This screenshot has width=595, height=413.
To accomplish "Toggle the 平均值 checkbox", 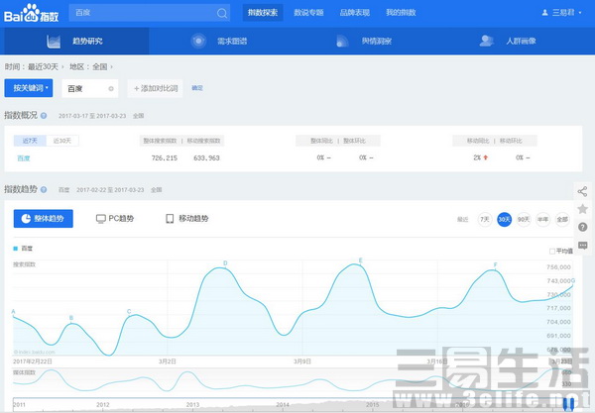I will (x=552, y=252).
